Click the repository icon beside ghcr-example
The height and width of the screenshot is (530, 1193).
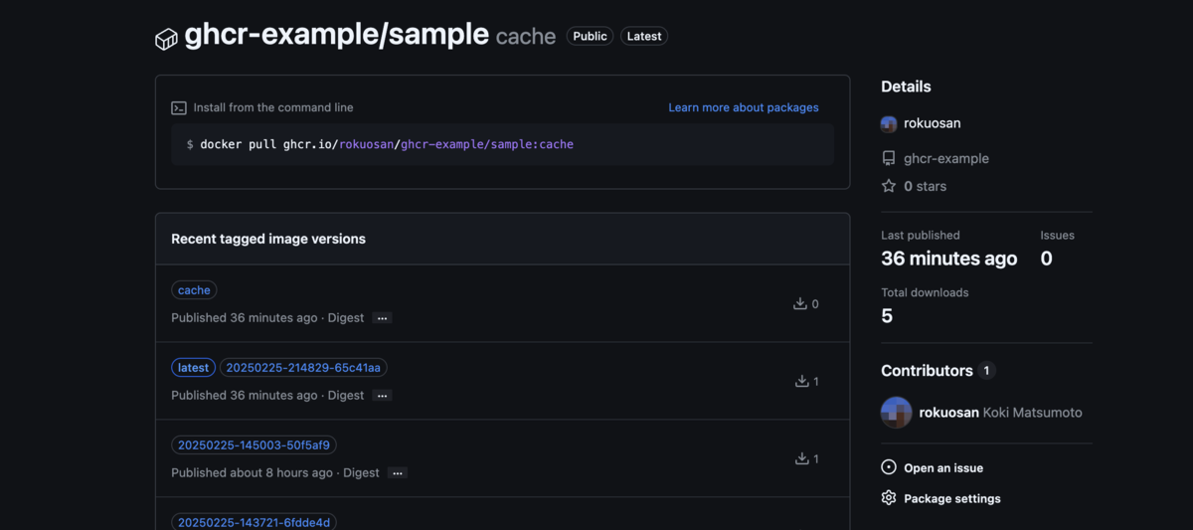(889, 158)
